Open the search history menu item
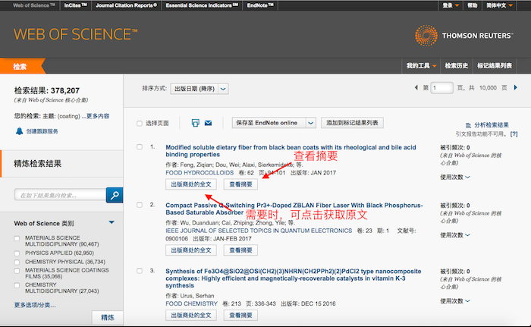 click(457, 66)
